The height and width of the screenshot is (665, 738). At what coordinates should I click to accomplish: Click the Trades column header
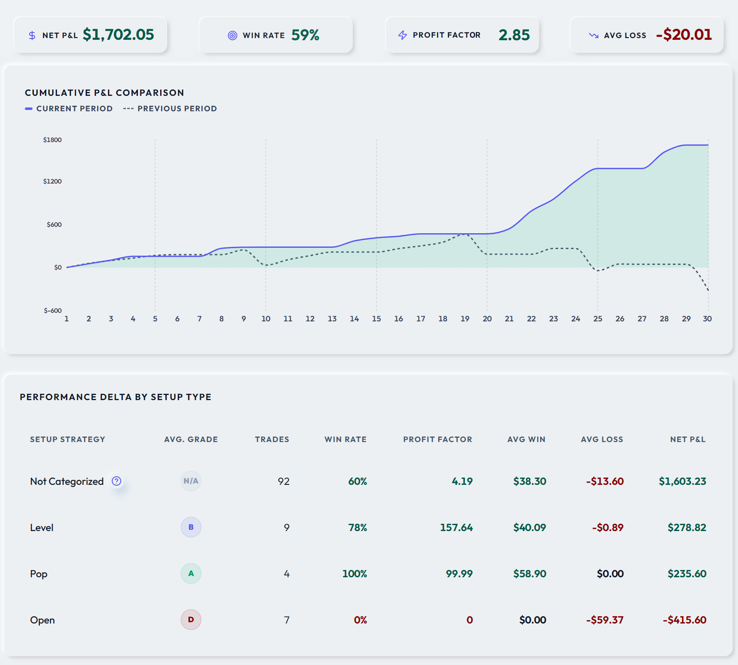coord(272,439)
